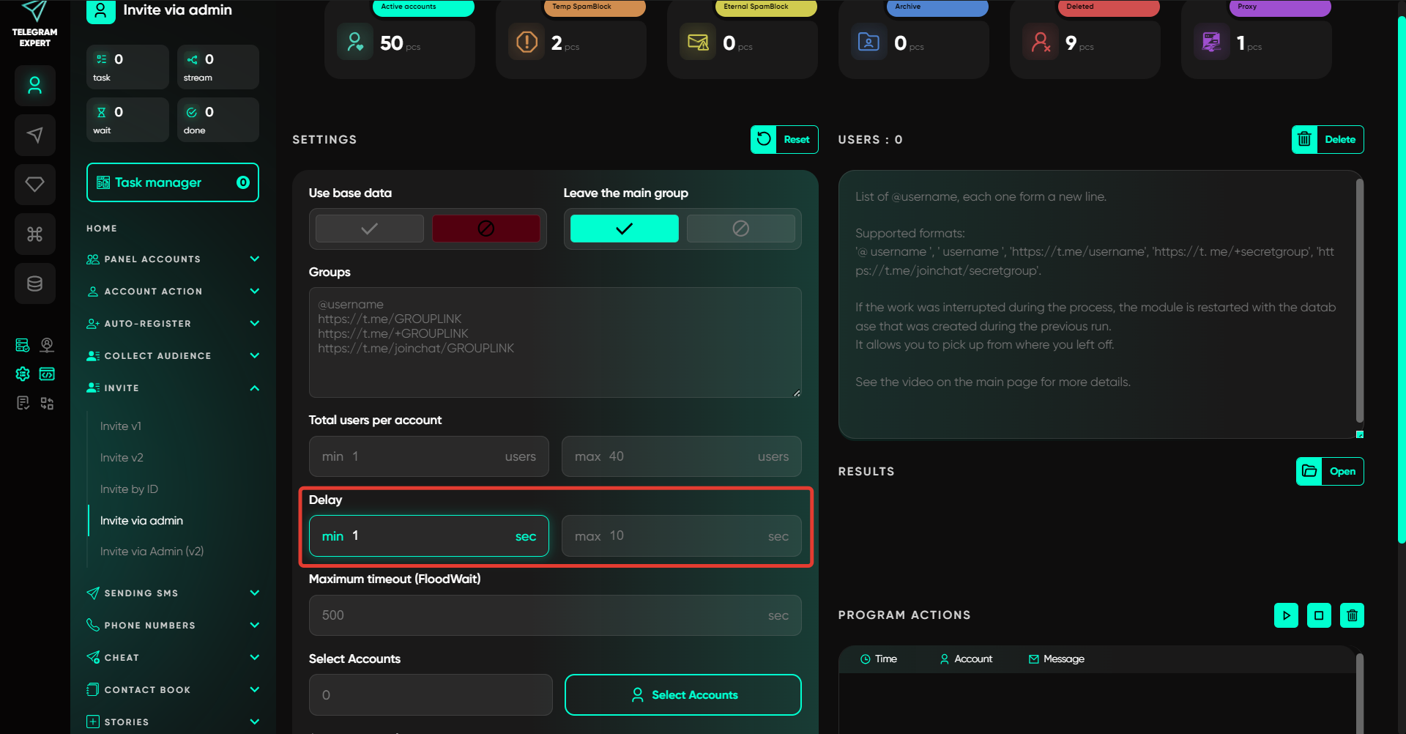Disable Use base data with red option
1406x734 pixels.
(x=486, y=229)
